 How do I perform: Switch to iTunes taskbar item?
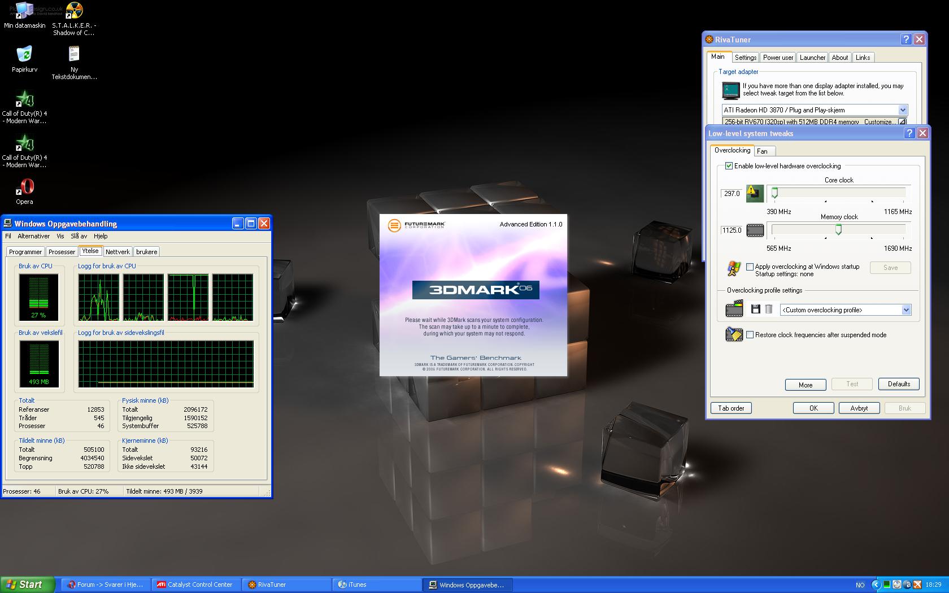[x=377, y=585]
